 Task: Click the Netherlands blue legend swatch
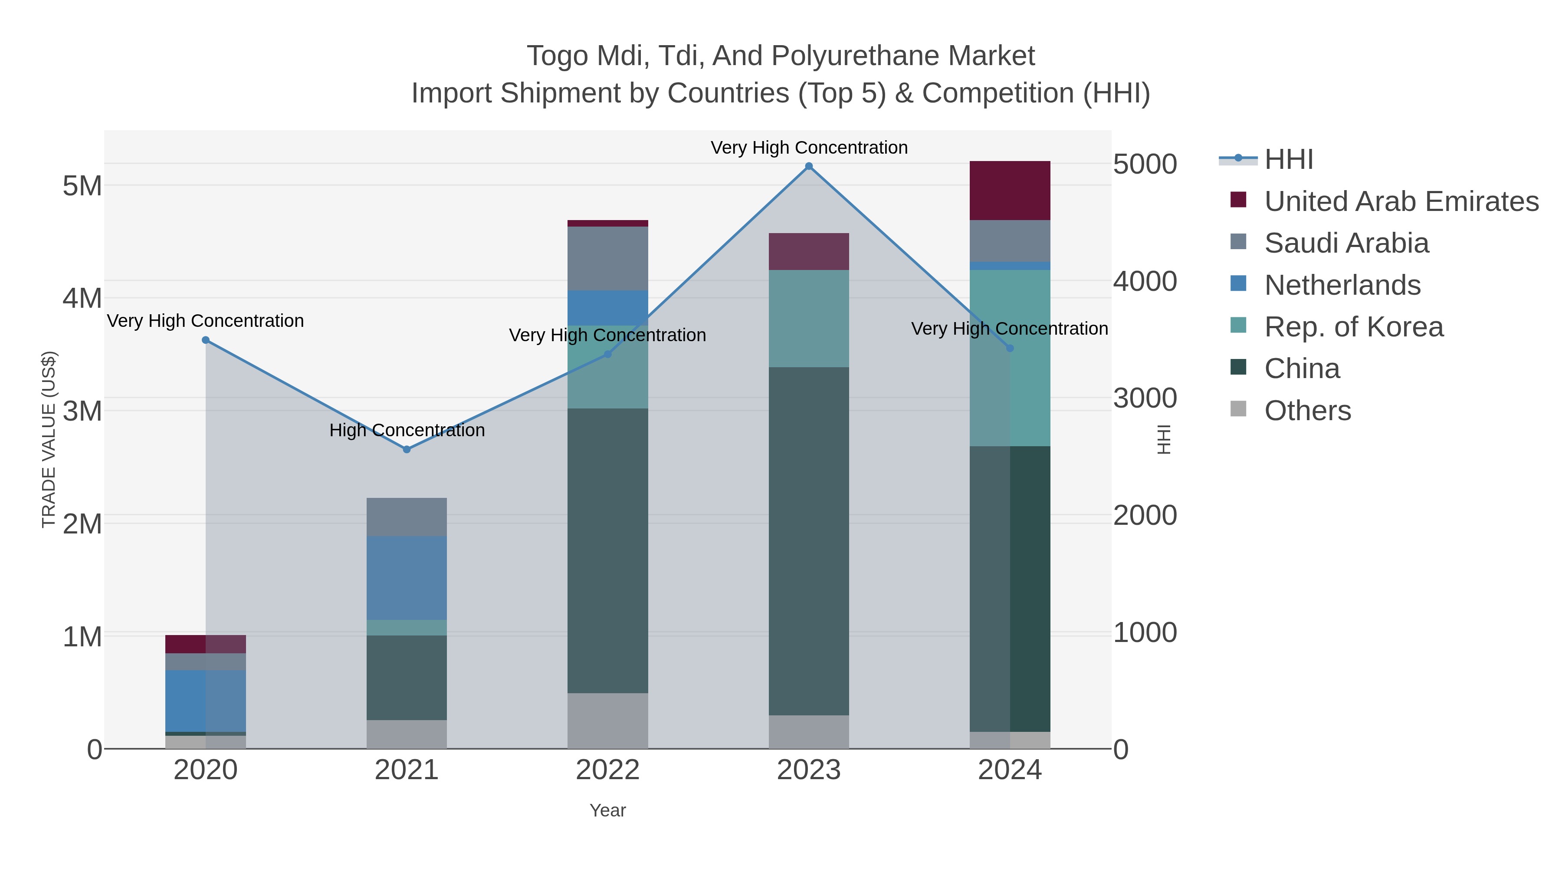[1238, 283]
